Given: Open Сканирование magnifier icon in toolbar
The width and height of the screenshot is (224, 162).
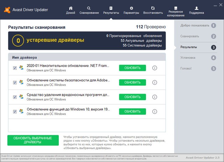Looking at the screenshot, I should pyautogui.click(x=89, y=8).
